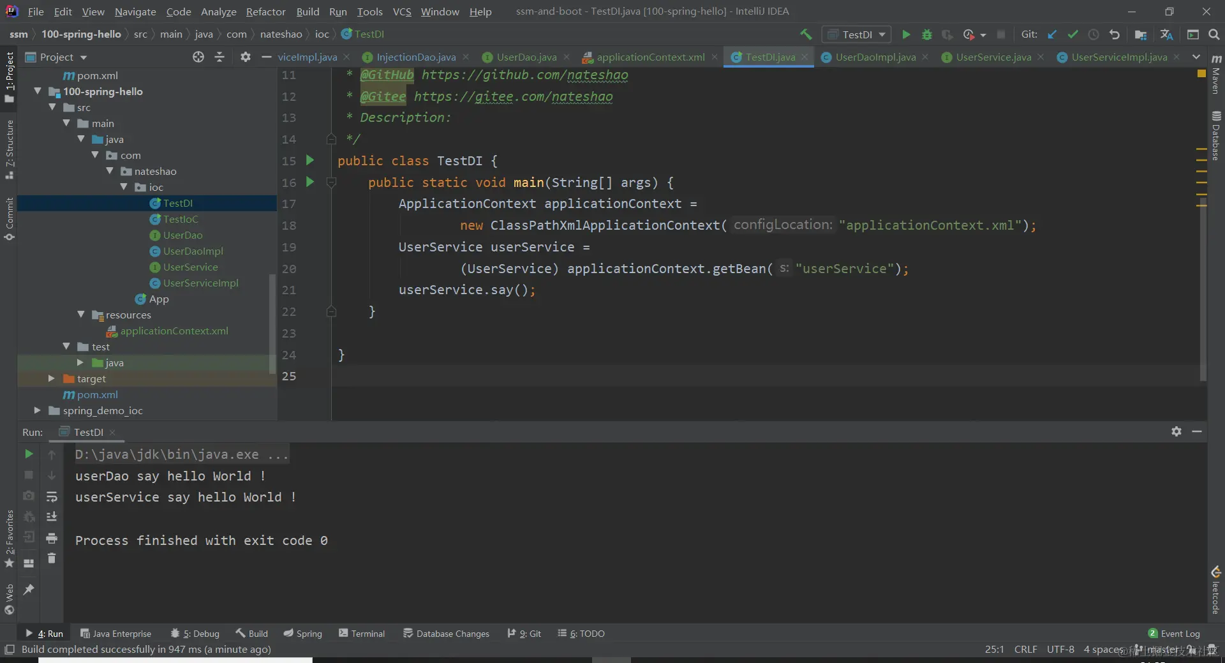This screenshot has height=663, width=1225.
Task: Pin the Run tab
Action: tap(29, 590)
